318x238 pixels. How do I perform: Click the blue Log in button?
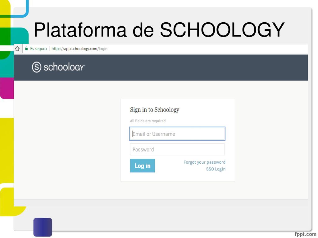(x=142, y=165)
